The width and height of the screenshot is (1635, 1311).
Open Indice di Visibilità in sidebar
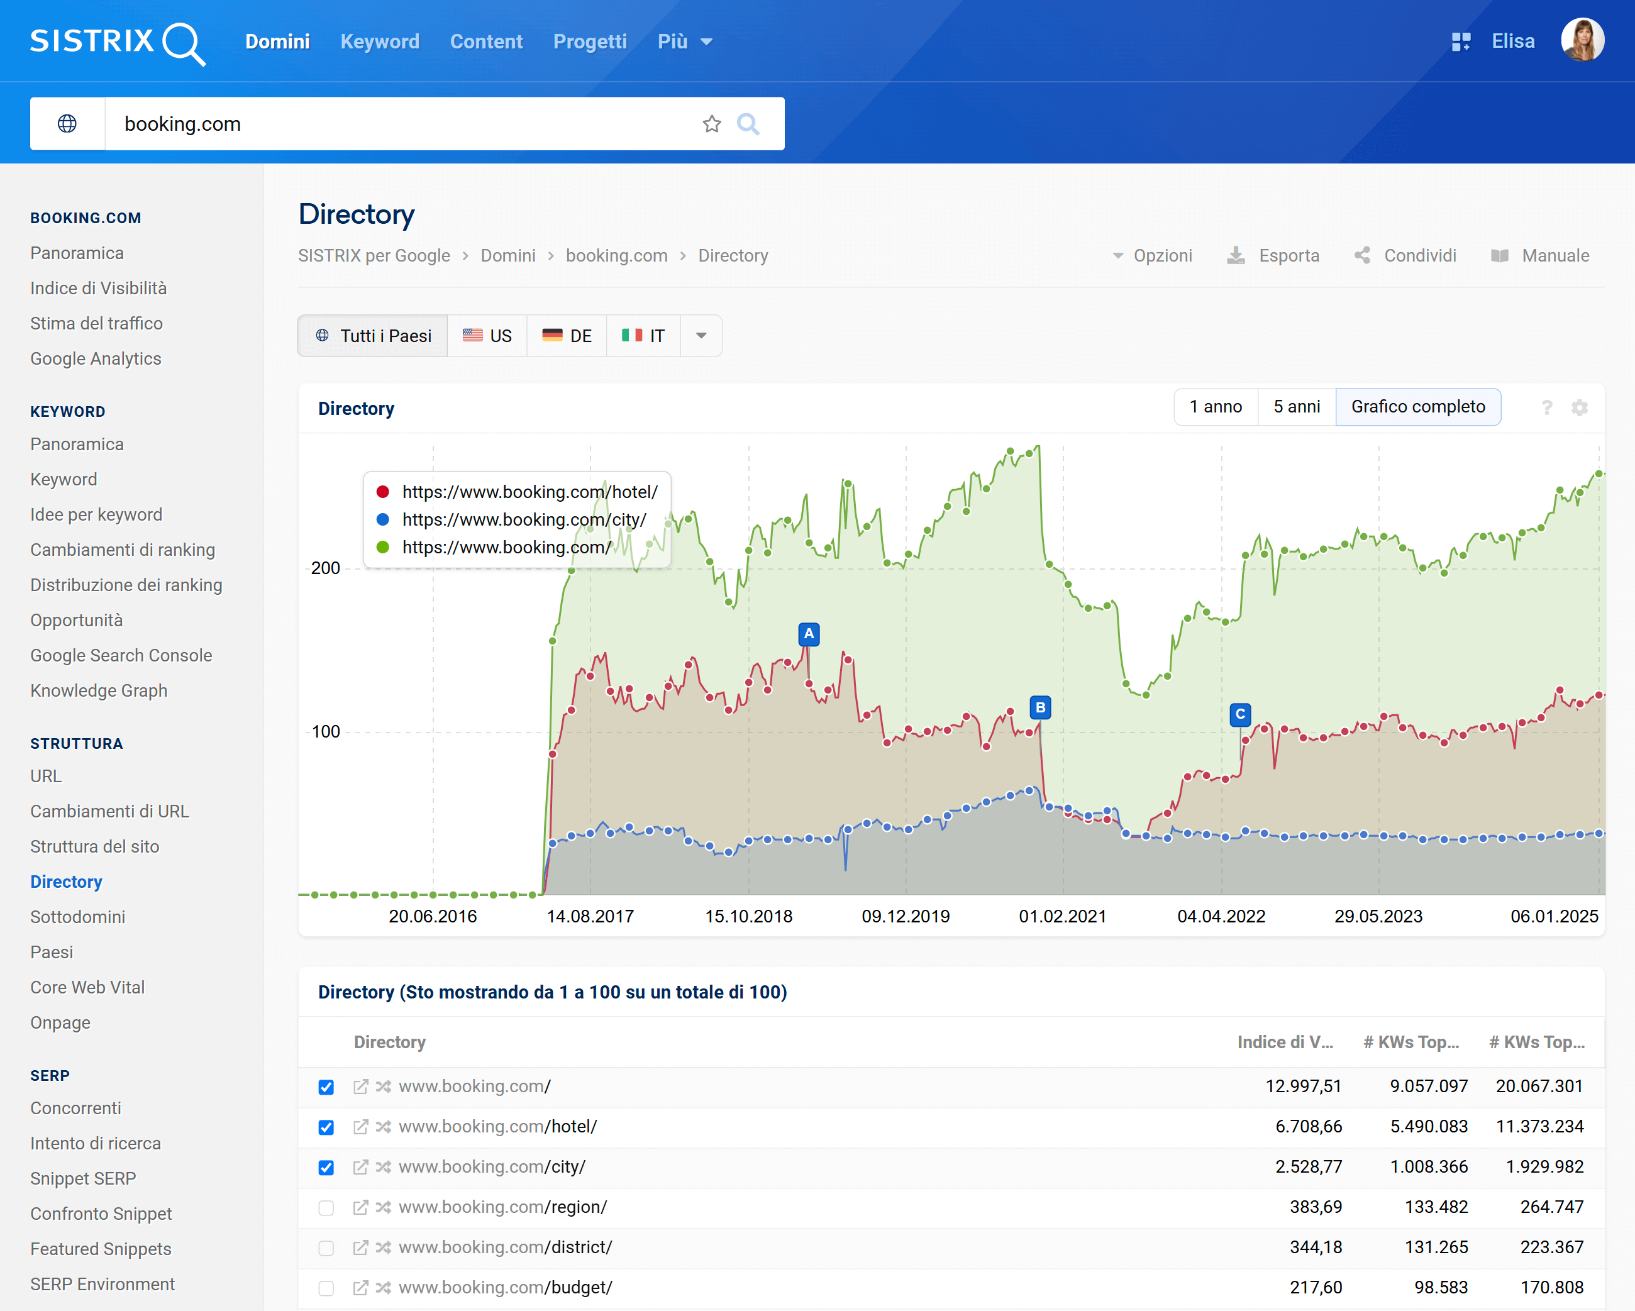click(x=99, y=288)
